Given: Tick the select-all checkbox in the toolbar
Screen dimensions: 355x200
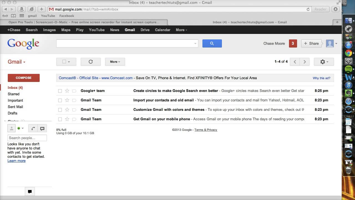Looking at the screenshot, I should (64, 62).
